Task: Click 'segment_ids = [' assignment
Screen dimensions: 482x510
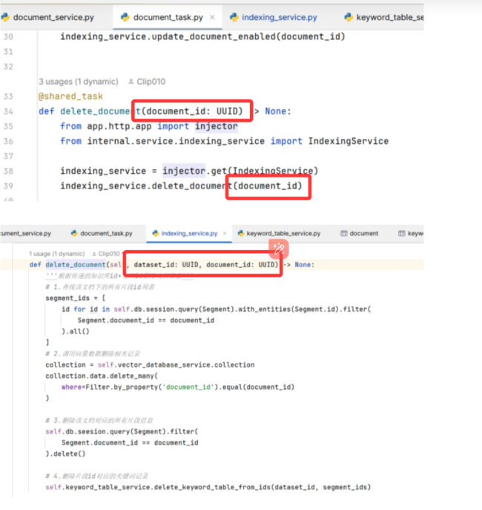Action: click(x=76, y=298)
